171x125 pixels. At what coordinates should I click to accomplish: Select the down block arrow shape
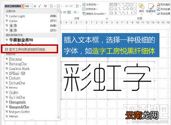(132, 9)
